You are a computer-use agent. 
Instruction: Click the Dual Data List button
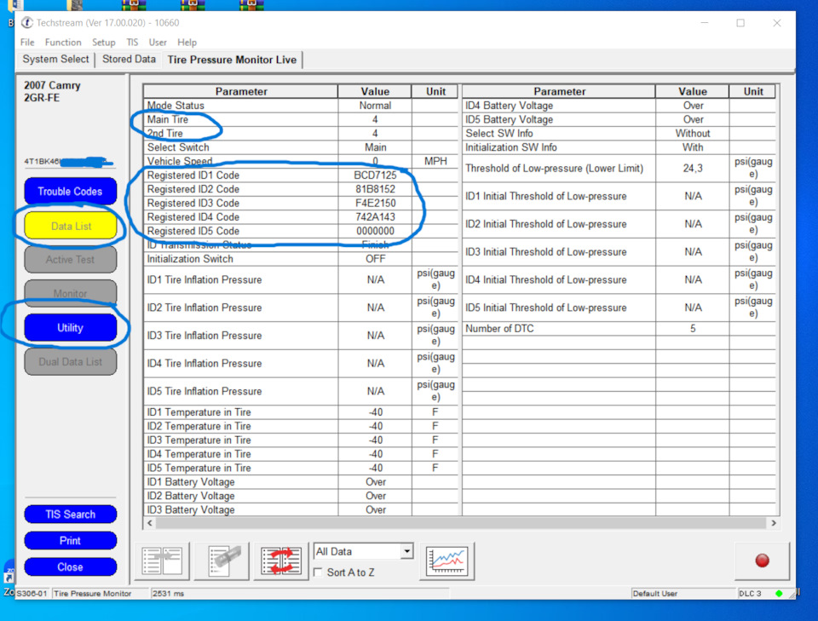coord(70,361)
